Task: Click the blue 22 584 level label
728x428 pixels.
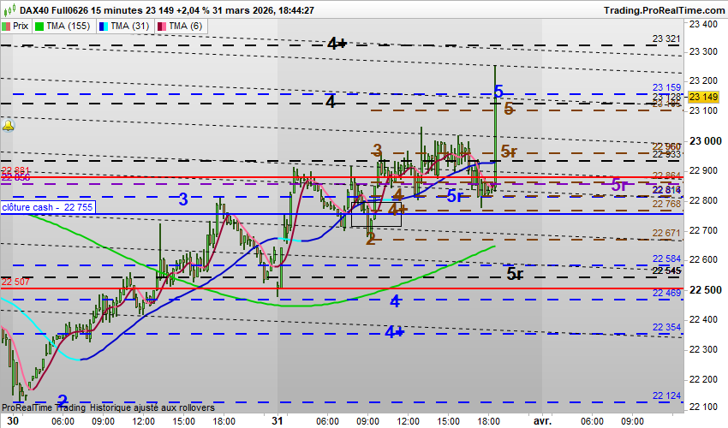Action: [666, 259]
